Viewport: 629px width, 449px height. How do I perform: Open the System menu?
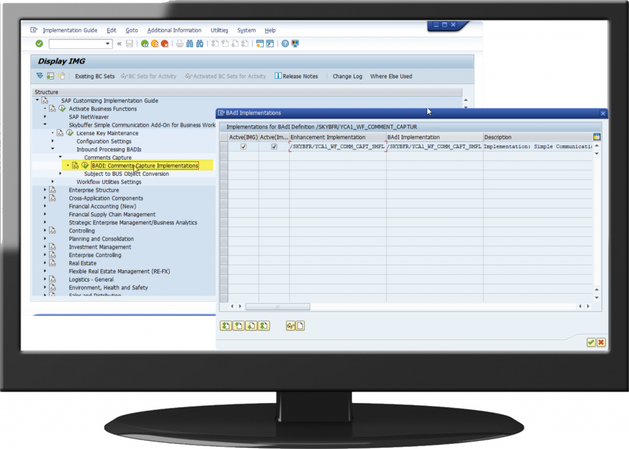(x=246, y=30)
